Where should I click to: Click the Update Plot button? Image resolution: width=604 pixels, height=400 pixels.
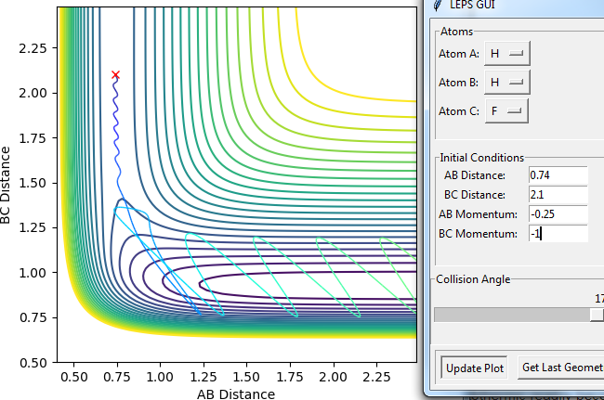475,368
